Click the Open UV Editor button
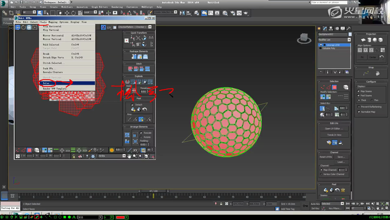 [x=334, y=129]
